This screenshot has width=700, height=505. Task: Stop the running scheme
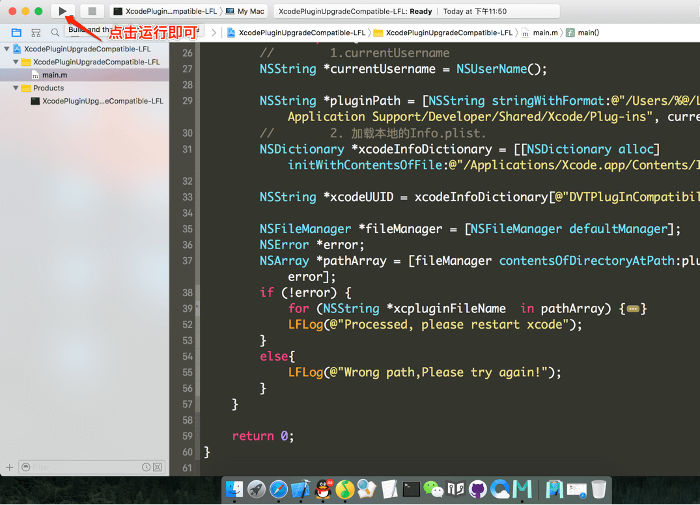[92, 11]
